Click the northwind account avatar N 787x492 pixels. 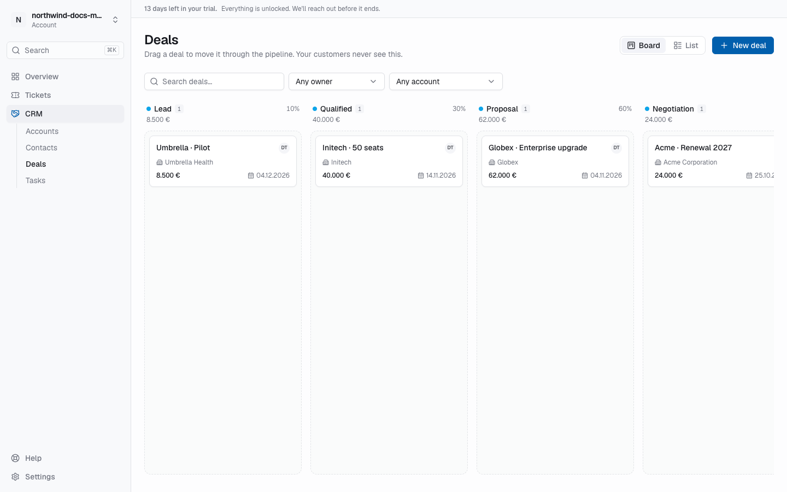(19, 20)
